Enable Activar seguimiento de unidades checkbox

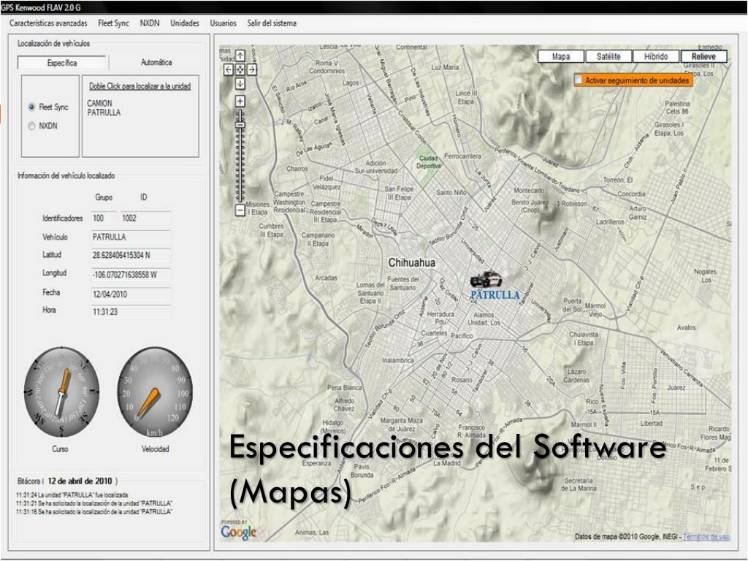579,80
